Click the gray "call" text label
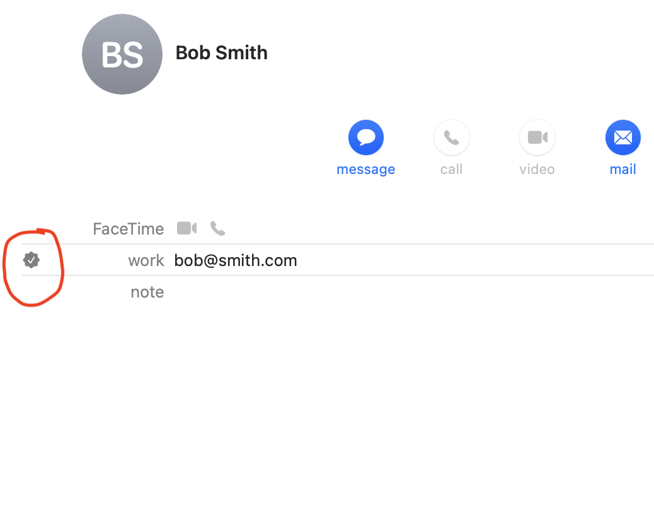The image size is (654, 527). pyautogui.click(x=451, y=170)
